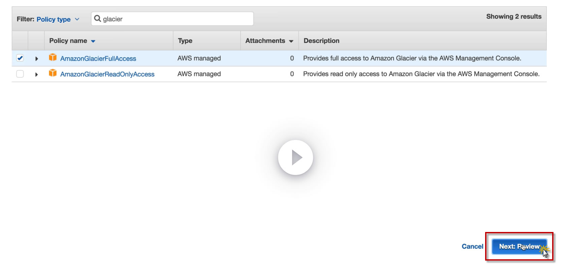
Task: Click the Attachments column header text
Action: [265, 41]
